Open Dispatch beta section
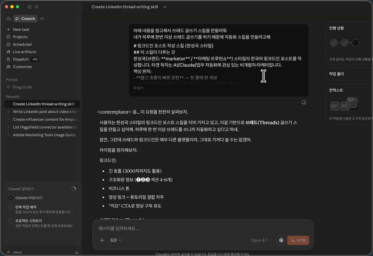This screenshot has height=256, width=373. point(22,59)
